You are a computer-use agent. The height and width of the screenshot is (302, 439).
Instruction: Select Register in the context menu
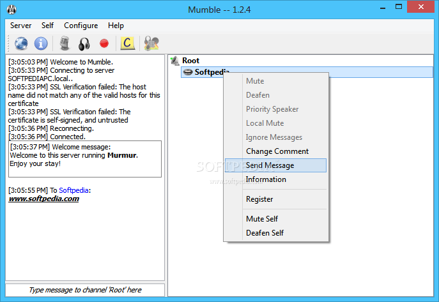point(275,199)
